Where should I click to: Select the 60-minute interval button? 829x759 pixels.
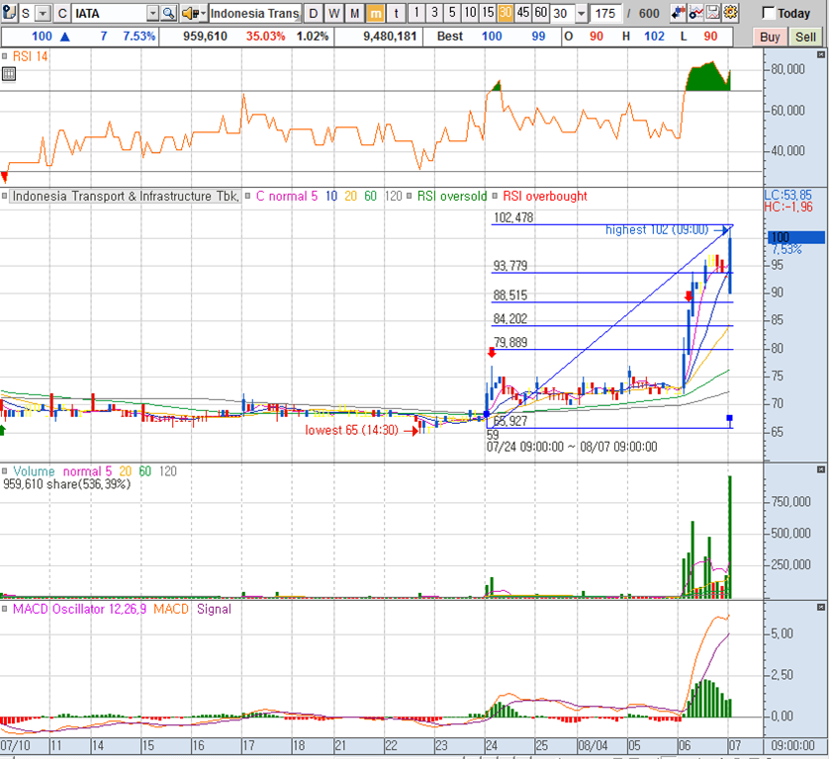click(541, 13)
